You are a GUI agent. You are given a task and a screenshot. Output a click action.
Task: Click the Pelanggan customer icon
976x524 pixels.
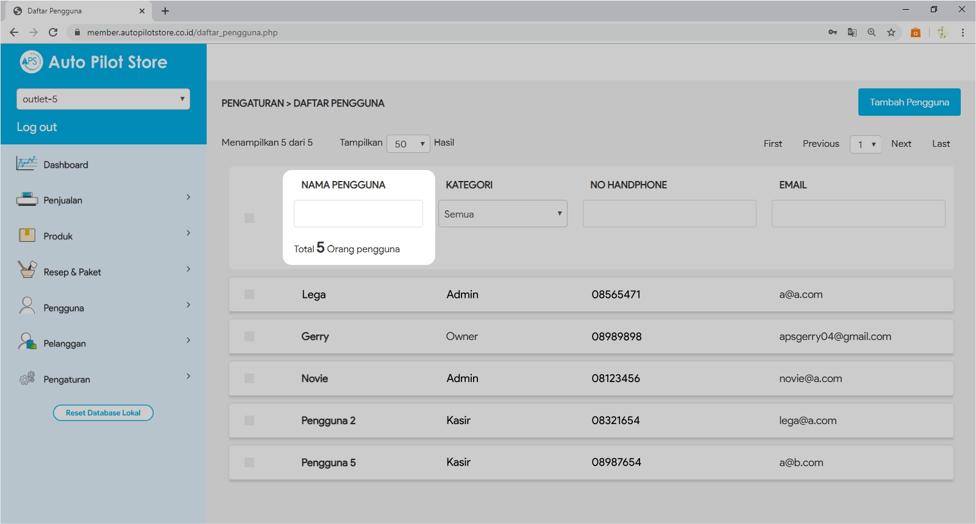27,342
